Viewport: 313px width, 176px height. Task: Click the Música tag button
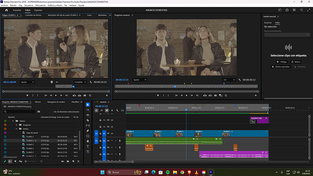coord(296,62)
